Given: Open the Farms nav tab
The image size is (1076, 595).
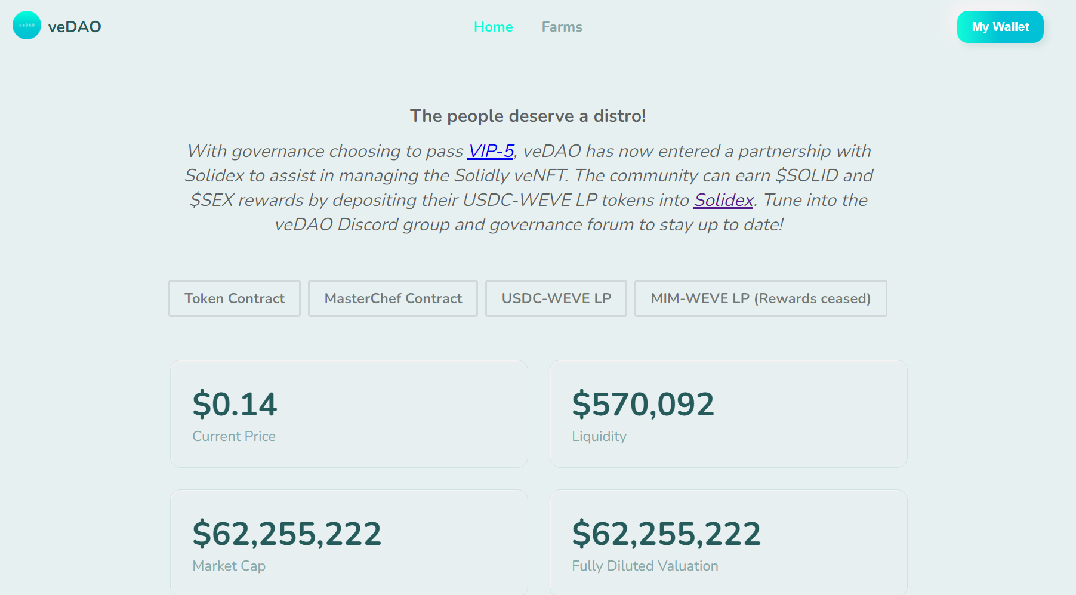Looking at the screenshot, I should tap(562, 27).
